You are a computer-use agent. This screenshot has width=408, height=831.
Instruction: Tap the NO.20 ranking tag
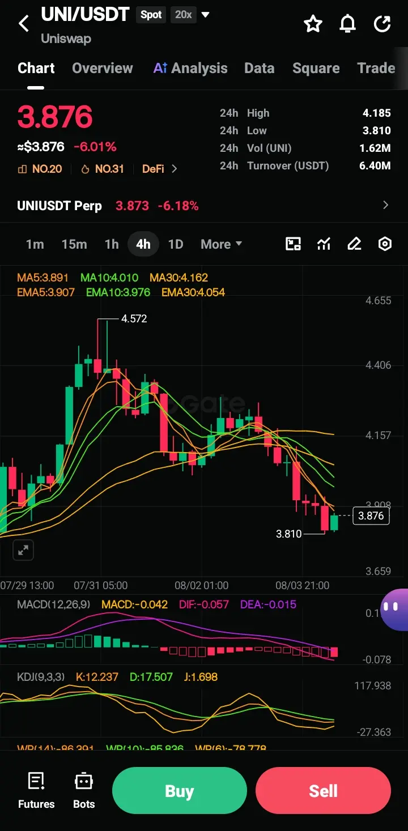coord(40,169)
